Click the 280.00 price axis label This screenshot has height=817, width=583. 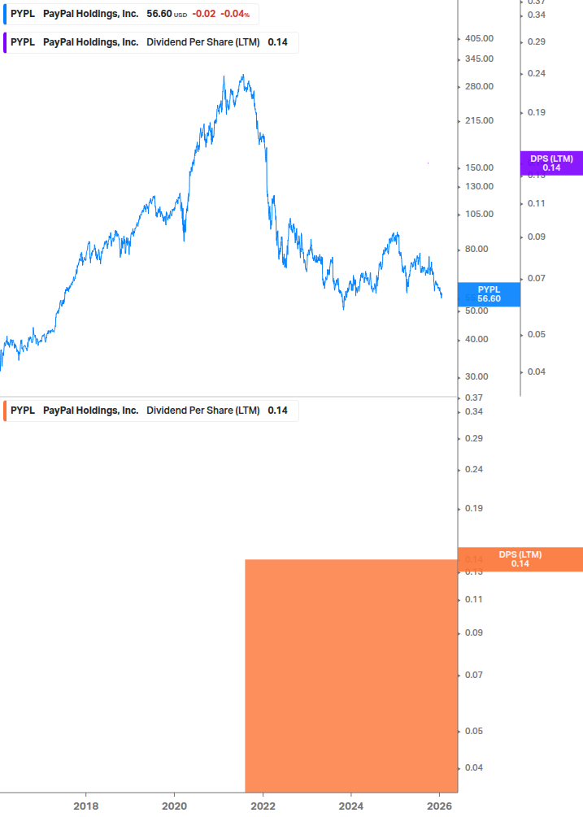[x=479, y=86]
